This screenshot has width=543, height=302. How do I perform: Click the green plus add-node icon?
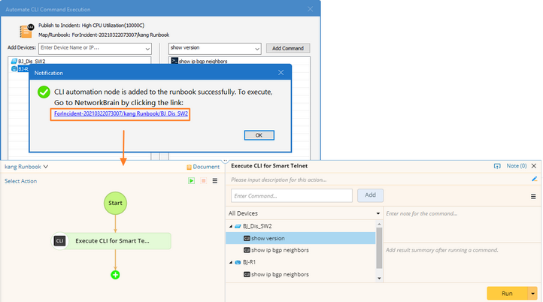pyautogui.click(x=115, y=275)
